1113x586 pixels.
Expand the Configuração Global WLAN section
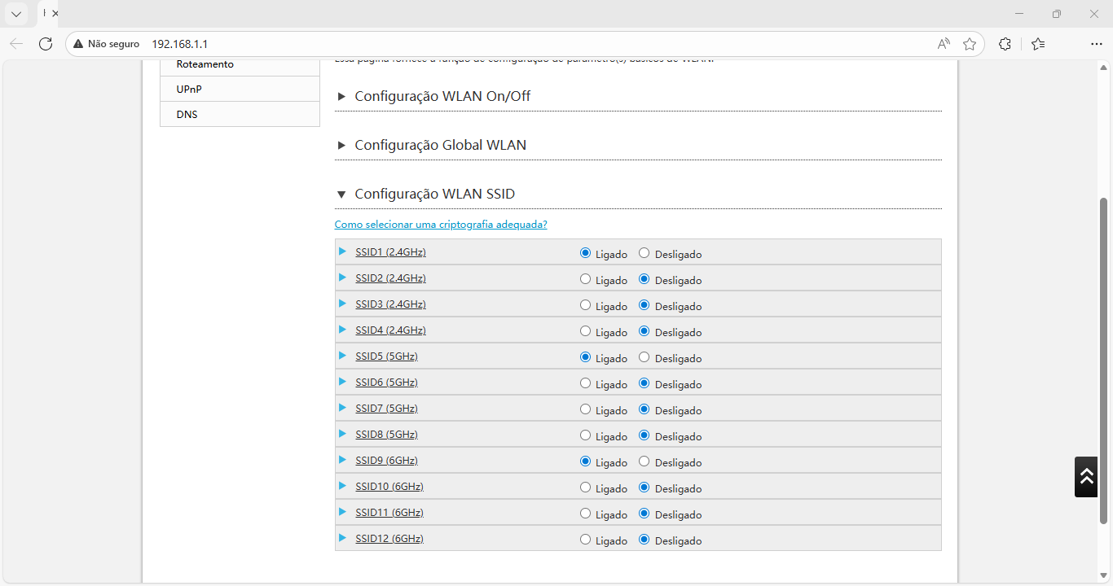click(341, 145)
